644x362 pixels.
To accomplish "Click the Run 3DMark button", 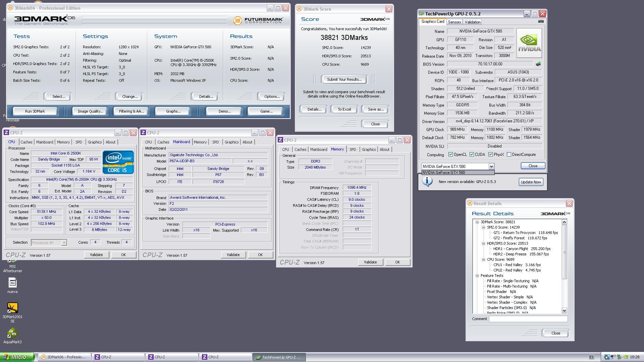I will click(35, 111).
